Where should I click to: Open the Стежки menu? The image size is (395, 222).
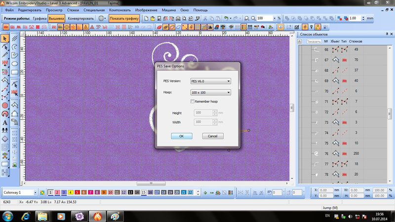click(x=73, y=10)
